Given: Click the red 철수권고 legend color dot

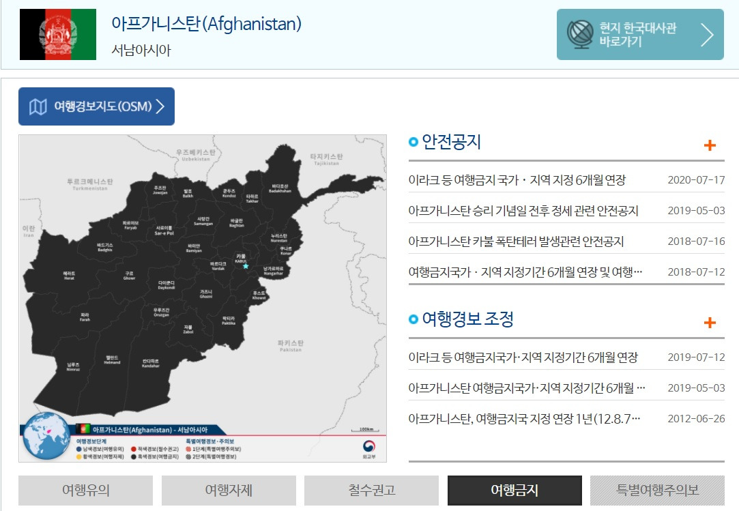Looking at the screenshot, I should (134, 448).
